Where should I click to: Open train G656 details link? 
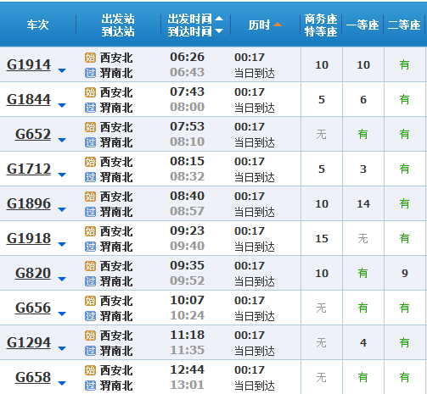click(33, 308)
